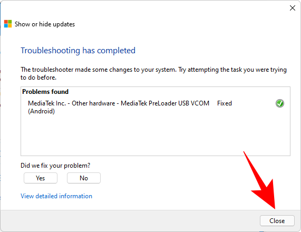Click the Did we fix your problem text
Image resolution: width=301 pixels, height=232 pixels.
[x=55, y=166]
